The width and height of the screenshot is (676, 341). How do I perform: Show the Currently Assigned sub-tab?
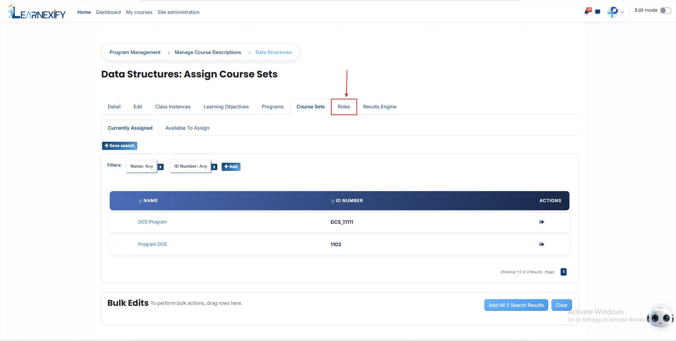130,128
